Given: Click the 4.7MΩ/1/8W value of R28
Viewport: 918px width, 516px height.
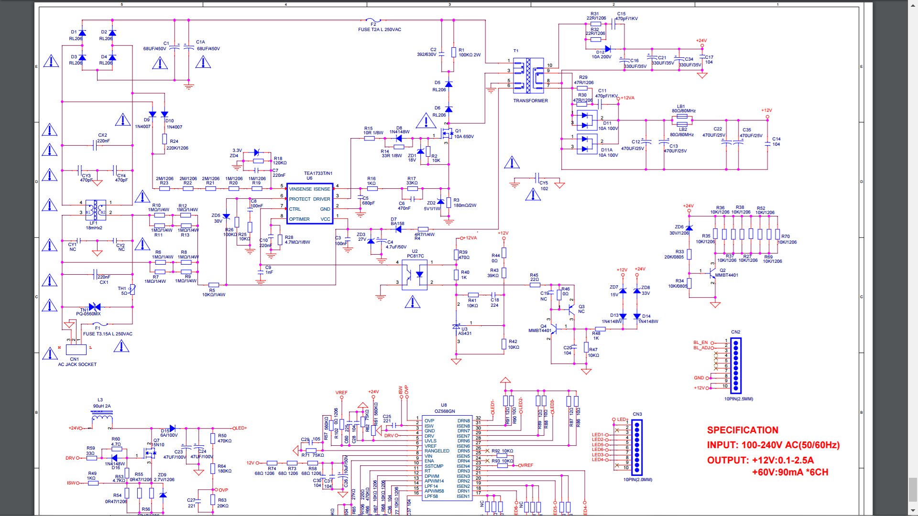Looking at the screenshot, I should click(x=297, y=242).
